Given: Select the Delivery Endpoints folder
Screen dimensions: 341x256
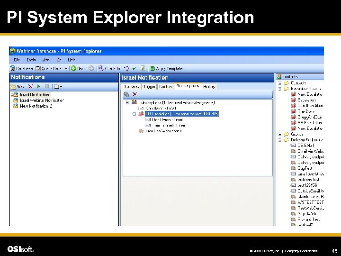Looking at the screenshot, I should [x=306, y=140].
